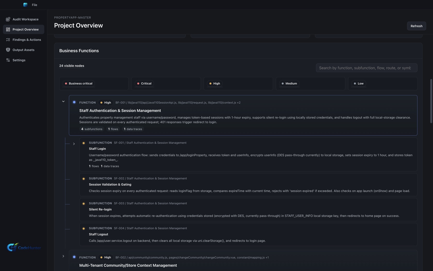433x271 pixels.
Task: Filter by Critical severity
Action: [x=144, y=84]
